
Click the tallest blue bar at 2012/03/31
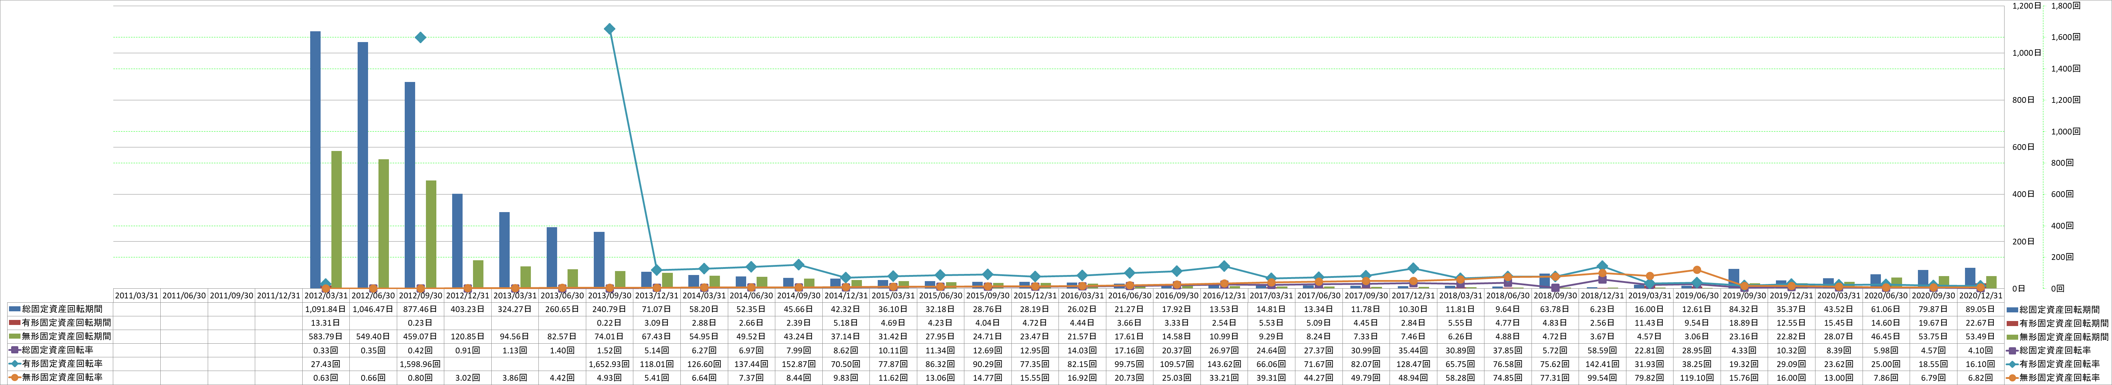coord(315,160)
